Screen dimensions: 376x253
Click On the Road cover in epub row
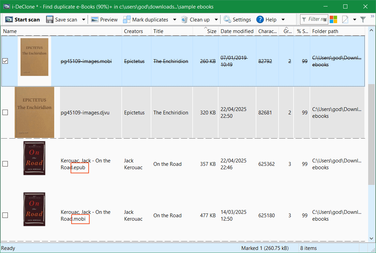[x=34, y=158]
